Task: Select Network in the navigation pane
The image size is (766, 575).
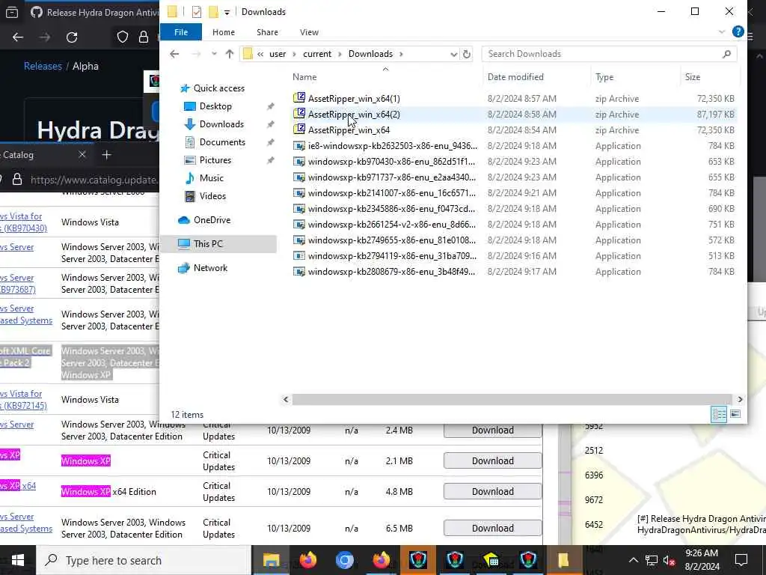Action: tap(210, 268)
